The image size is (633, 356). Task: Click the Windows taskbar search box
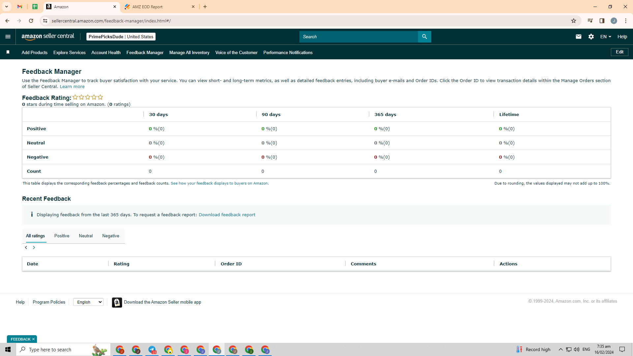click(63, 349)
